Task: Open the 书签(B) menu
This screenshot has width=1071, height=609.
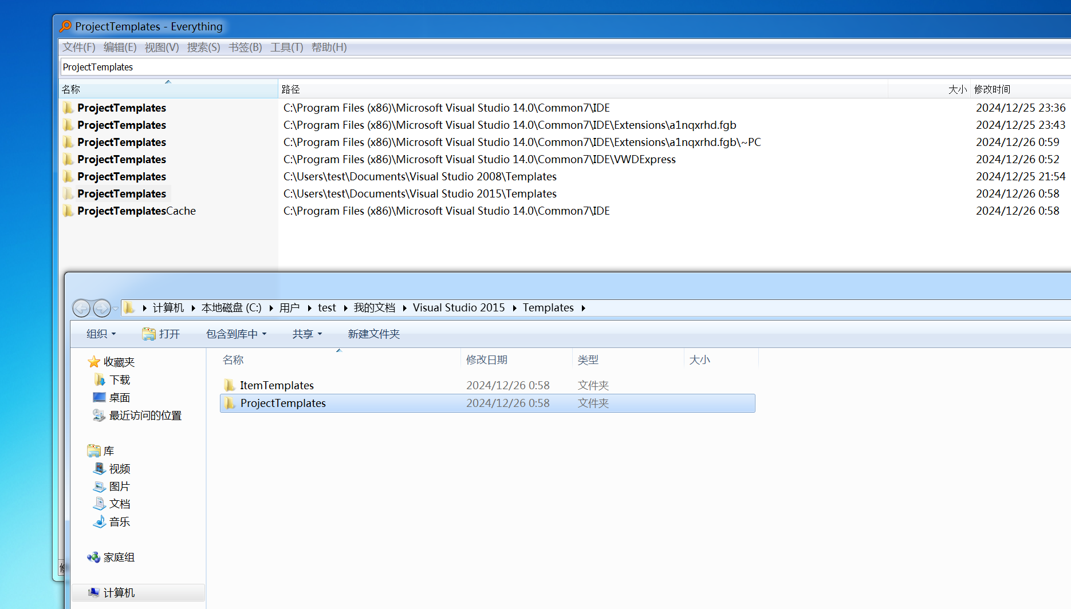Action: coord(246,48)
